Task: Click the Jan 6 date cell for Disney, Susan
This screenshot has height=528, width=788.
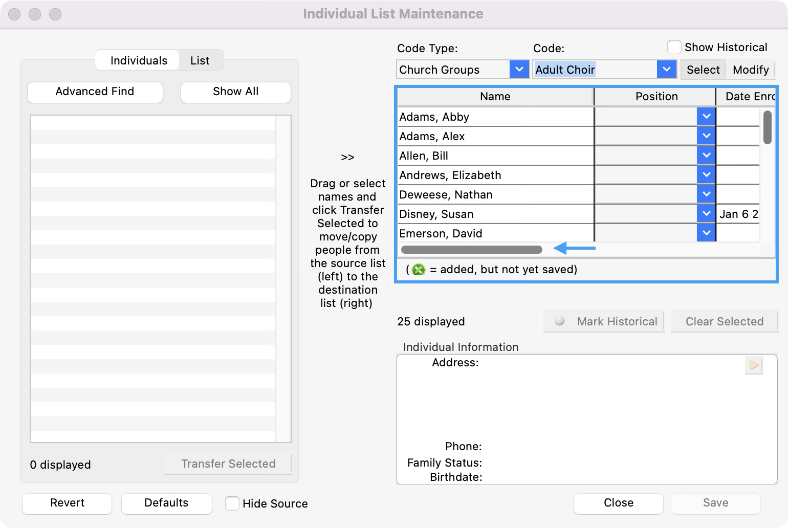Action: click(x=738, y=214)
